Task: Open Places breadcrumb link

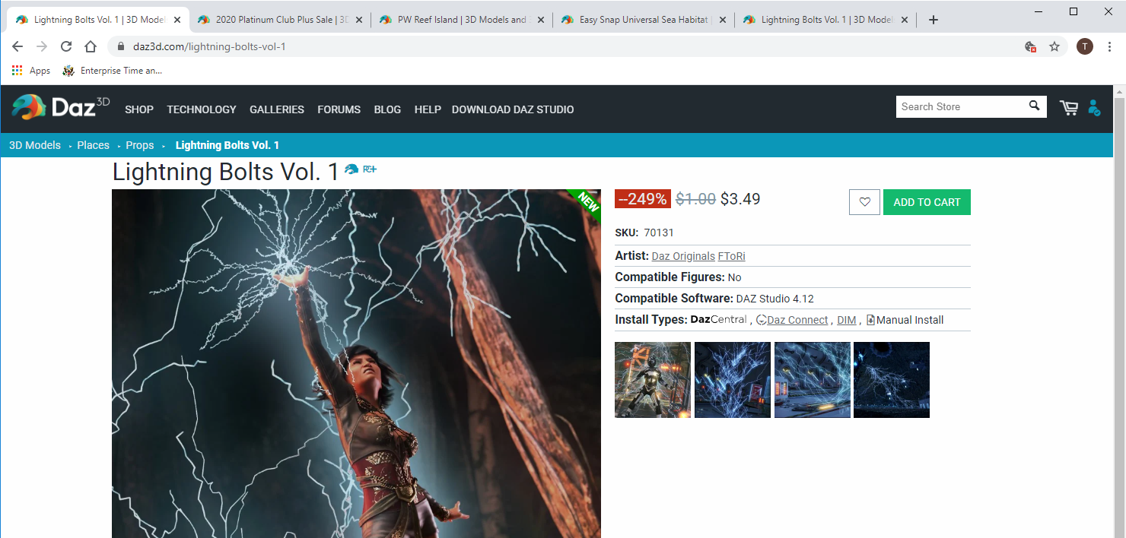Action: pos(93,145)
